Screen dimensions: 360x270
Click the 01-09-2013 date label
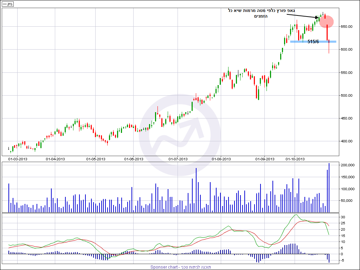pyautogui.click(x=265, y=159)
